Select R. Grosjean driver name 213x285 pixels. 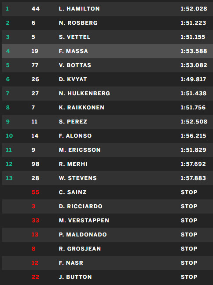(80, 249)
